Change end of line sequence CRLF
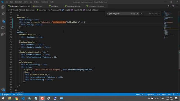This screenshot has width=180, height=101. pyautogui.click(x=164, y=95)
